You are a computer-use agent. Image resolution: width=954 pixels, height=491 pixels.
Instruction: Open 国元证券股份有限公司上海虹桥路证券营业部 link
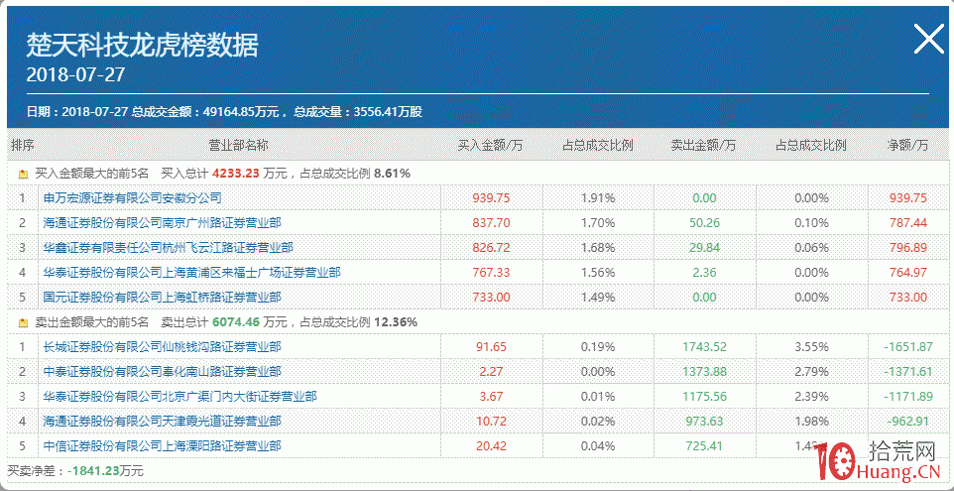(163, 298)
